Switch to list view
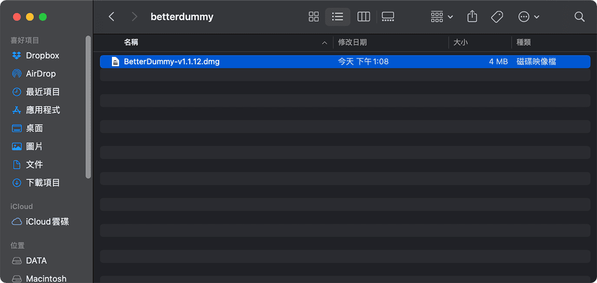 (337, 16)
